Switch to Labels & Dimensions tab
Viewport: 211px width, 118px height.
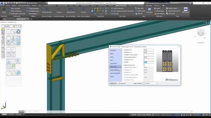point(49,6)
